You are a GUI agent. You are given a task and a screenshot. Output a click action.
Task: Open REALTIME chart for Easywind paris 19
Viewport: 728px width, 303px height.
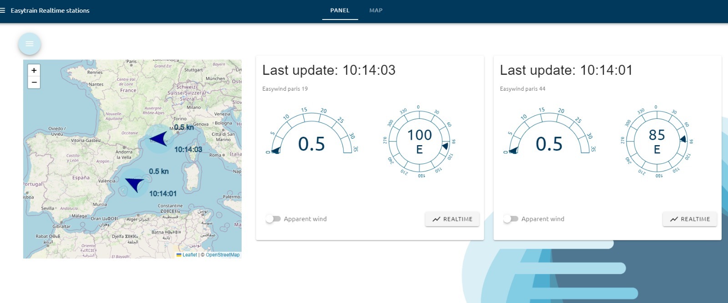452,219
